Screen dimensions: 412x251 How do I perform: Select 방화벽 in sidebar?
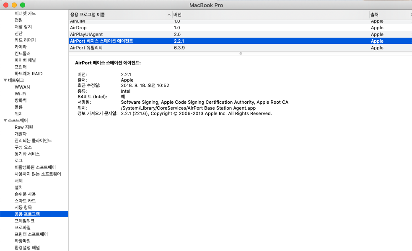21,100
